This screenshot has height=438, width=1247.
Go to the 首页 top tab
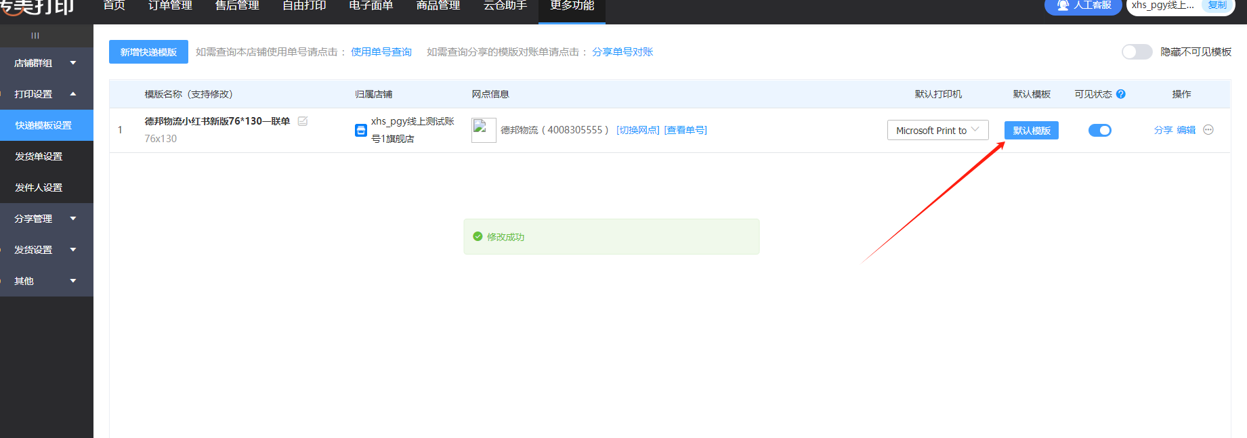tap(114, 6)
